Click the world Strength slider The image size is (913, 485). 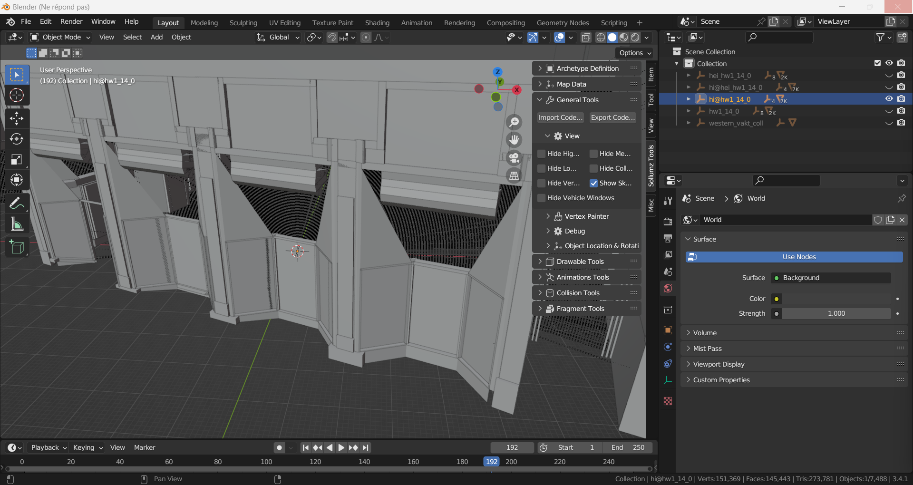point(836,313)
